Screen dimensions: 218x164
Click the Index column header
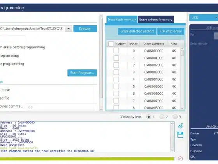click(x=134, y=44)
